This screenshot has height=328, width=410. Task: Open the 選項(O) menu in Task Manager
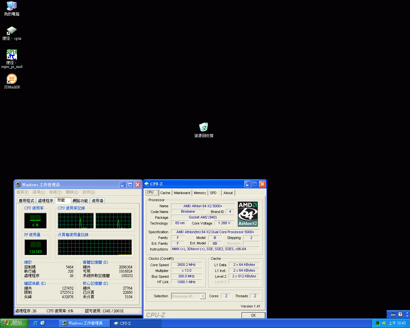point(39,192)
